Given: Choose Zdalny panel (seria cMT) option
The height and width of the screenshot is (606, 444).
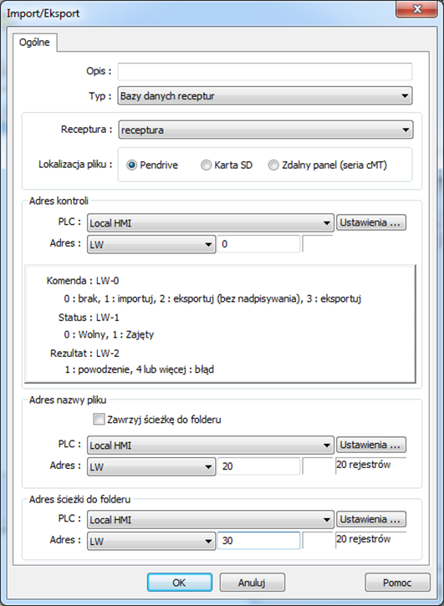Looking at the screenshot, I should [x=328, y=165].
